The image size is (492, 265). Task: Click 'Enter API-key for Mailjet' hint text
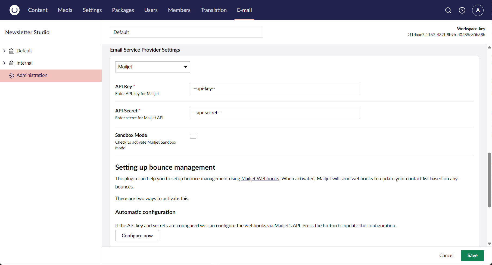(x=137, y=94)
